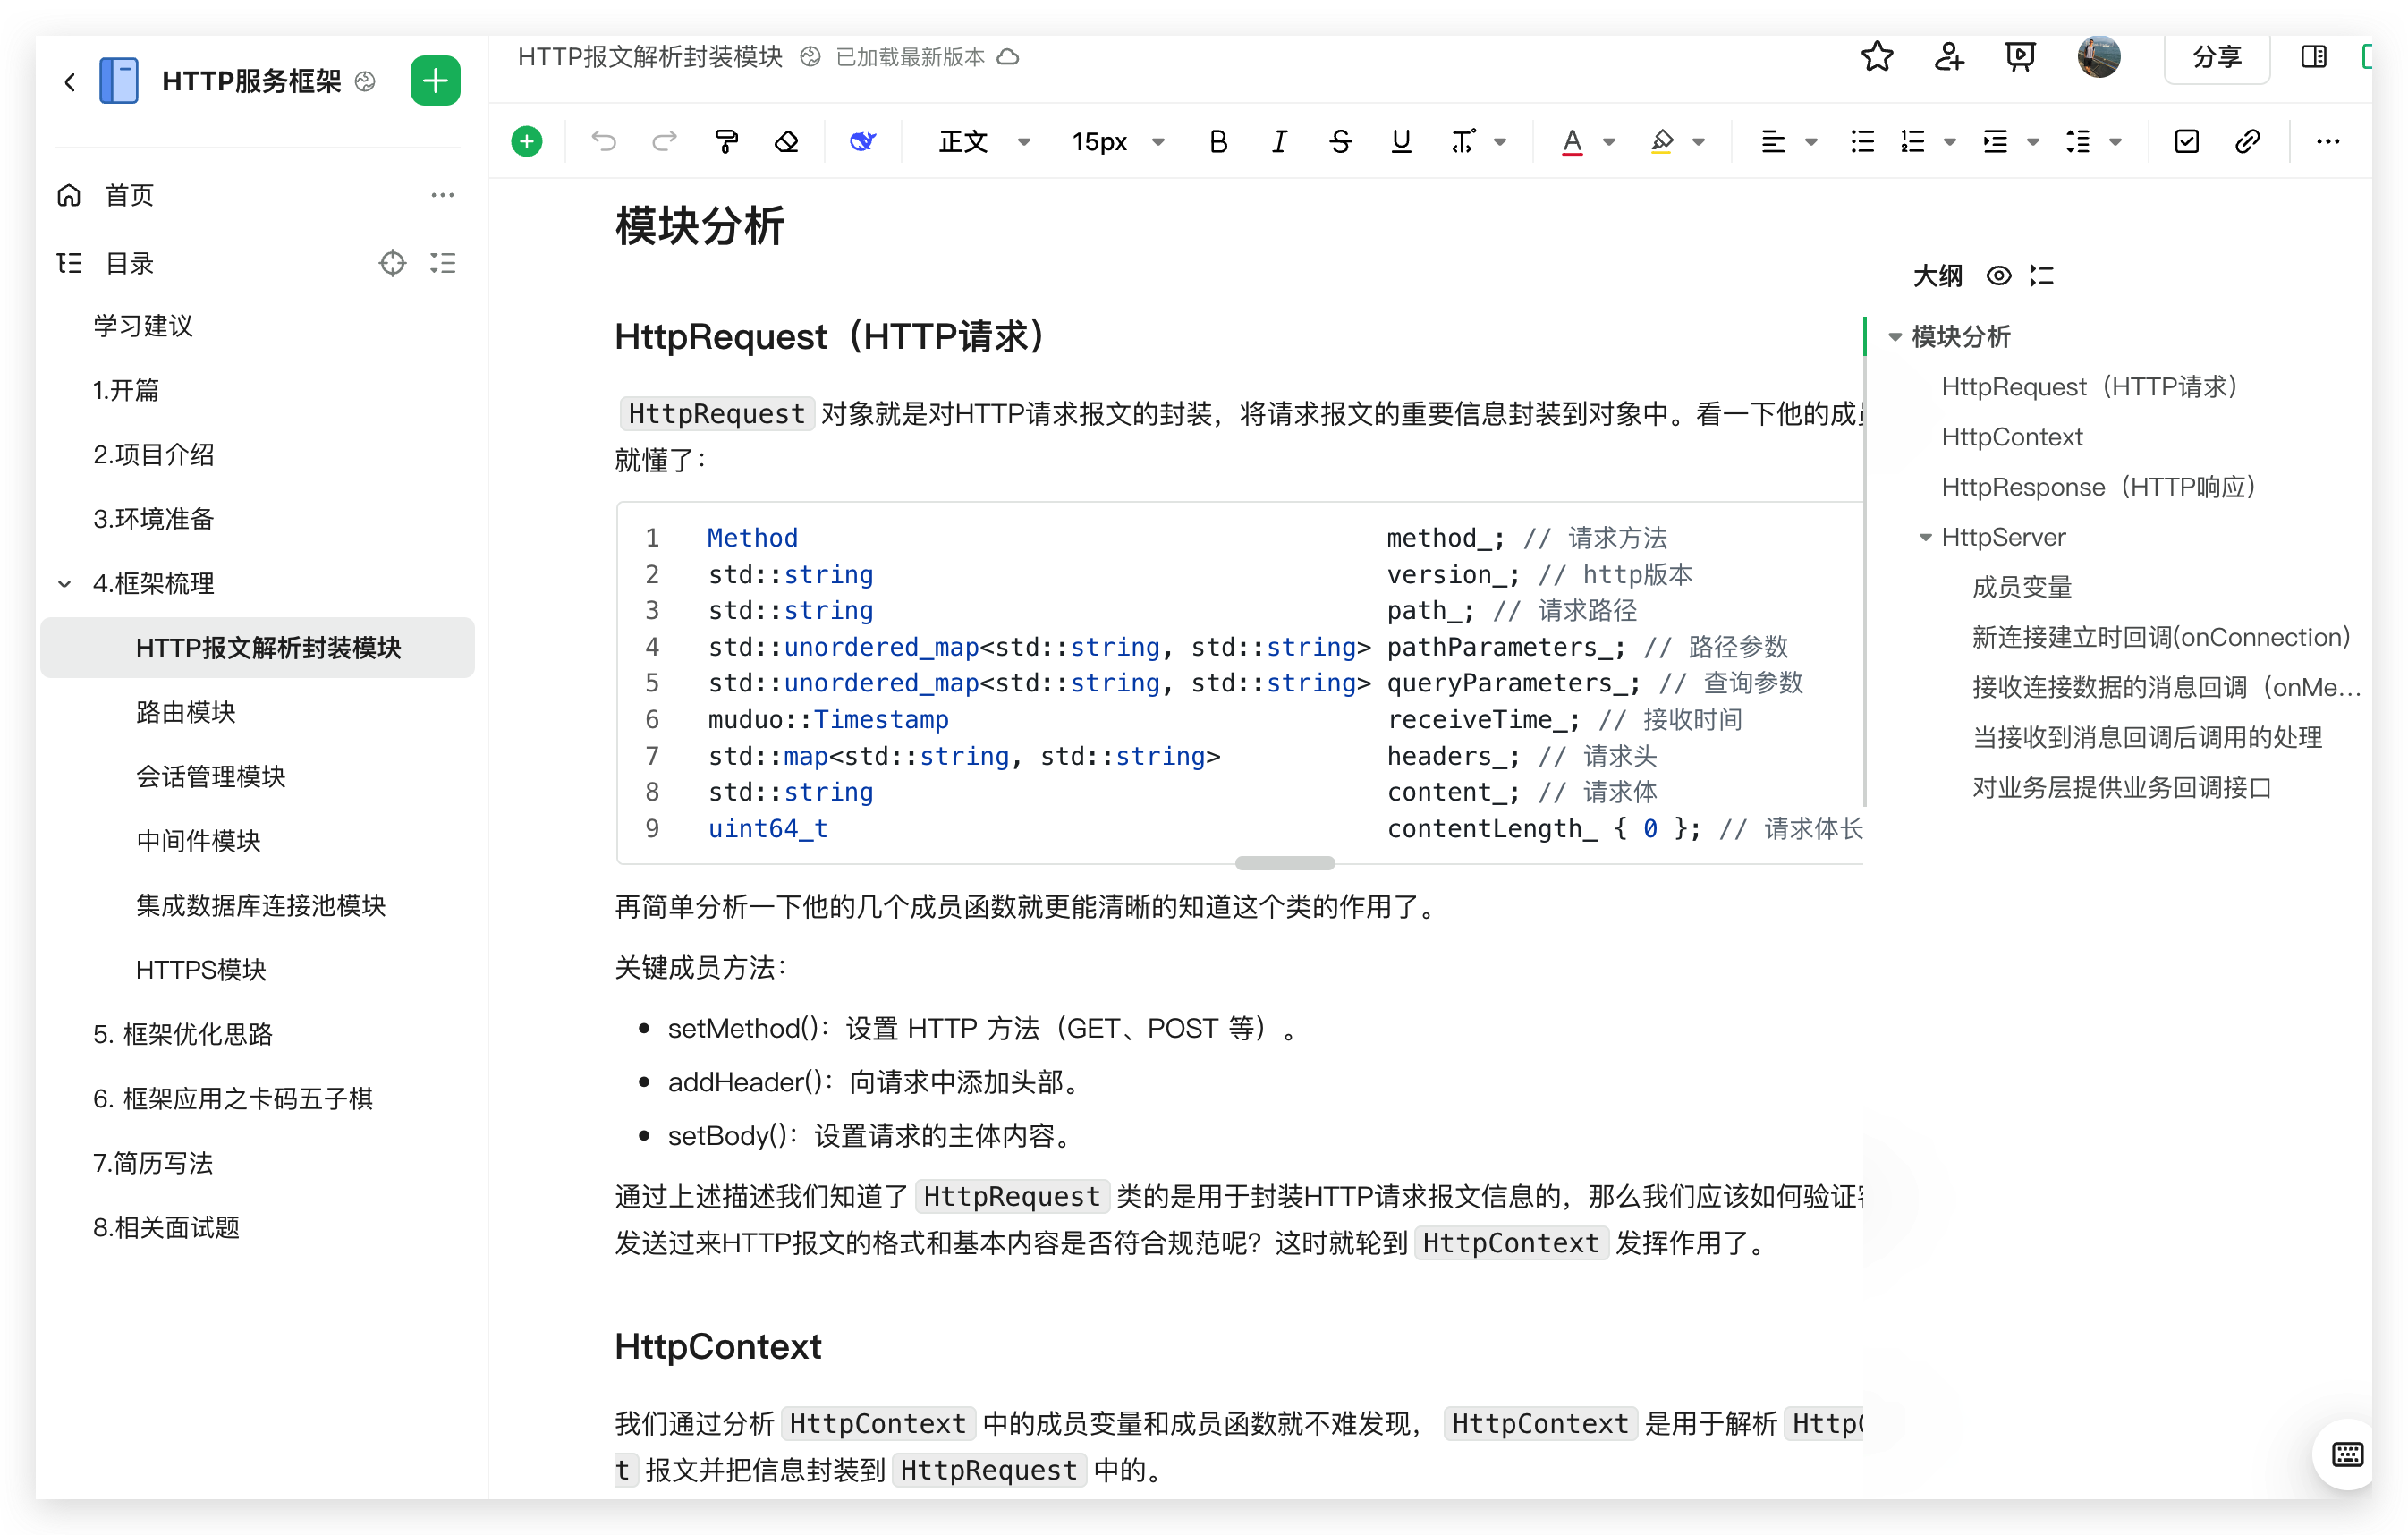Toggle the right side panel layout
The height and width of the screenshot is (1535, 2408).
pyautogui.click(x=2314, y=57)
